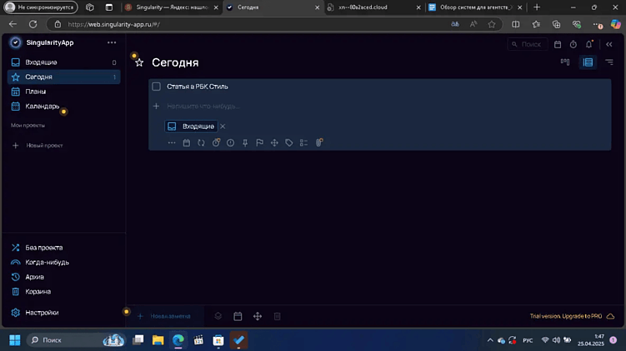Check off the task Статья в РБК Стиль

coord(156,87)
